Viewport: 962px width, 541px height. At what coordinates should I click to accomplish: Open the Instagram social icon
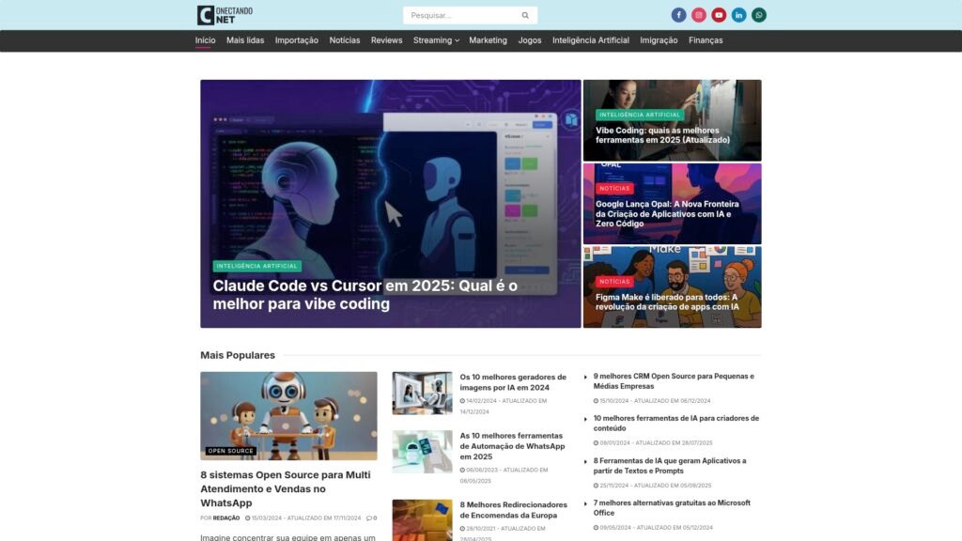698,15
